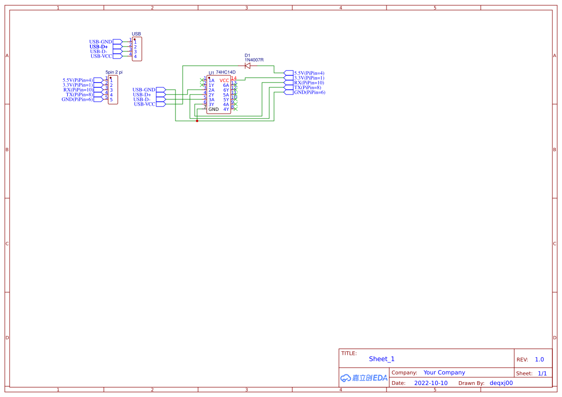562x397 pixels.
Task: Select the 5pin 2 pi header symbol
Action: coord(112,89)
